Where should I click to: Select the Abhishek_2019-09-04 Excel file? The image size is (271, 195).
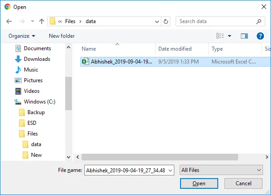tap(176, 62)
